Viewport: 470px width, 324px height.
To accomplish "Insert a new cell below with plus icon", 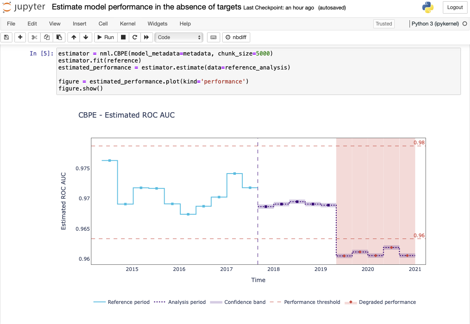I will click(x=20, y=37).
